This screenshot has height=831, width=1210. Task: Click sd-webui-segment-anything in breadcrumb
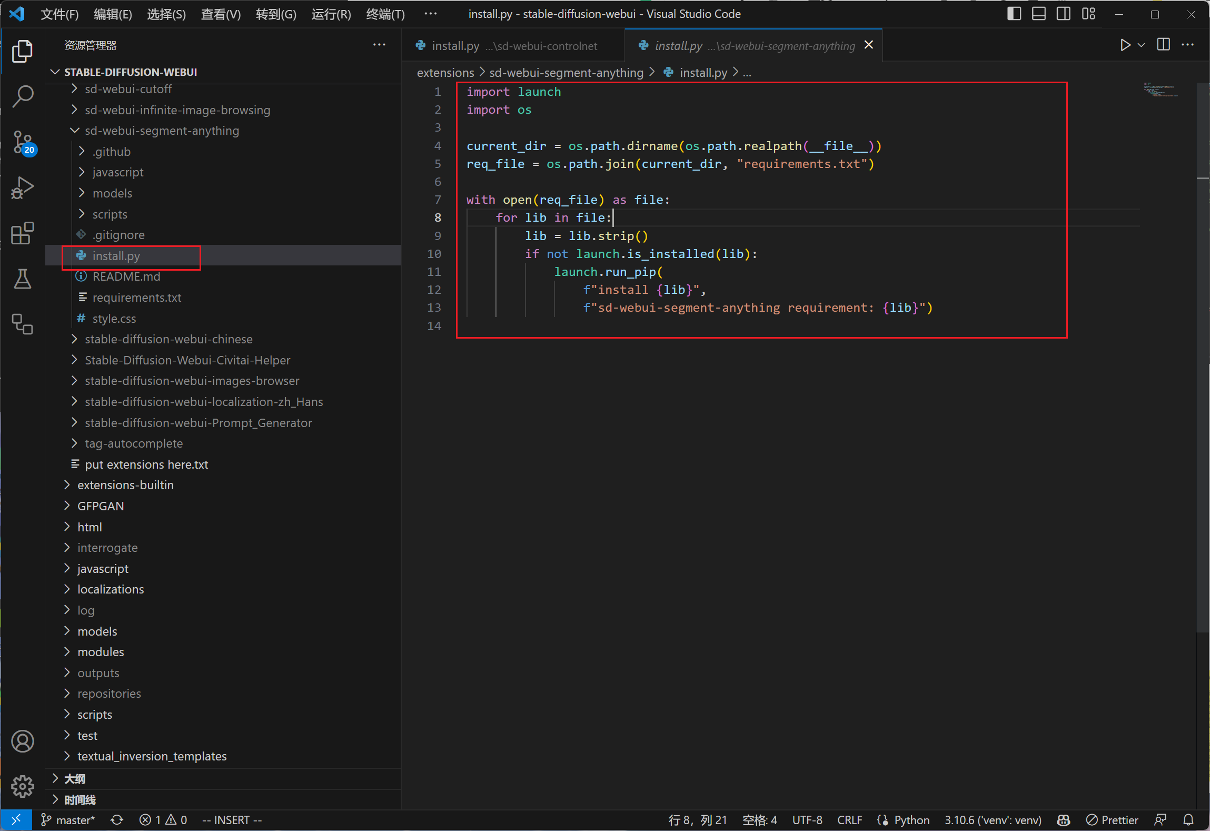(566, 73)
